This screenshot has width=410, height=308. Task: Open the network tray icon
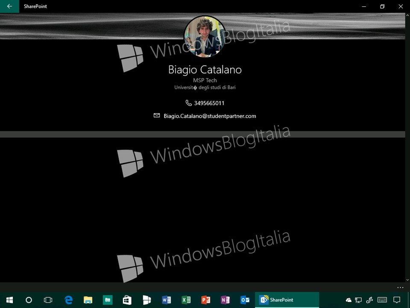358,300
